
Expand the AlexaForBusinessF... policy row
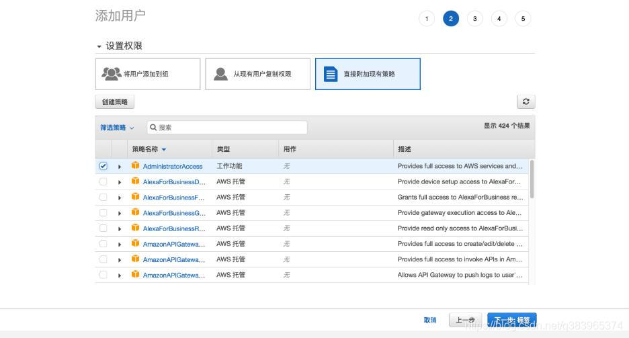tap(120, 198)
